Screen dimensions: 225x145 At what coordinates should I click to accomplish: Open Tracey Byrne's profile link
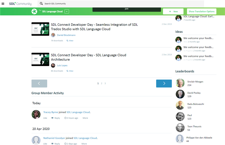[51, 112]
